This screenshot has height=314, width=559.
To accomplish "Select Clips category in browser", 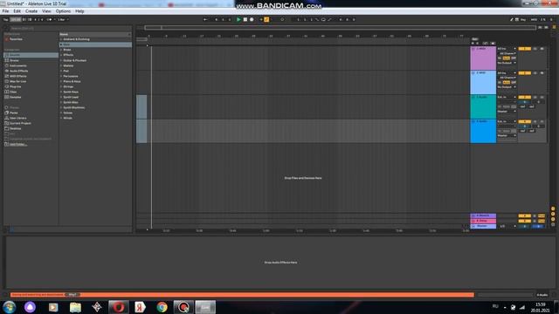I will pyautogui.click(x=13, y=92).
